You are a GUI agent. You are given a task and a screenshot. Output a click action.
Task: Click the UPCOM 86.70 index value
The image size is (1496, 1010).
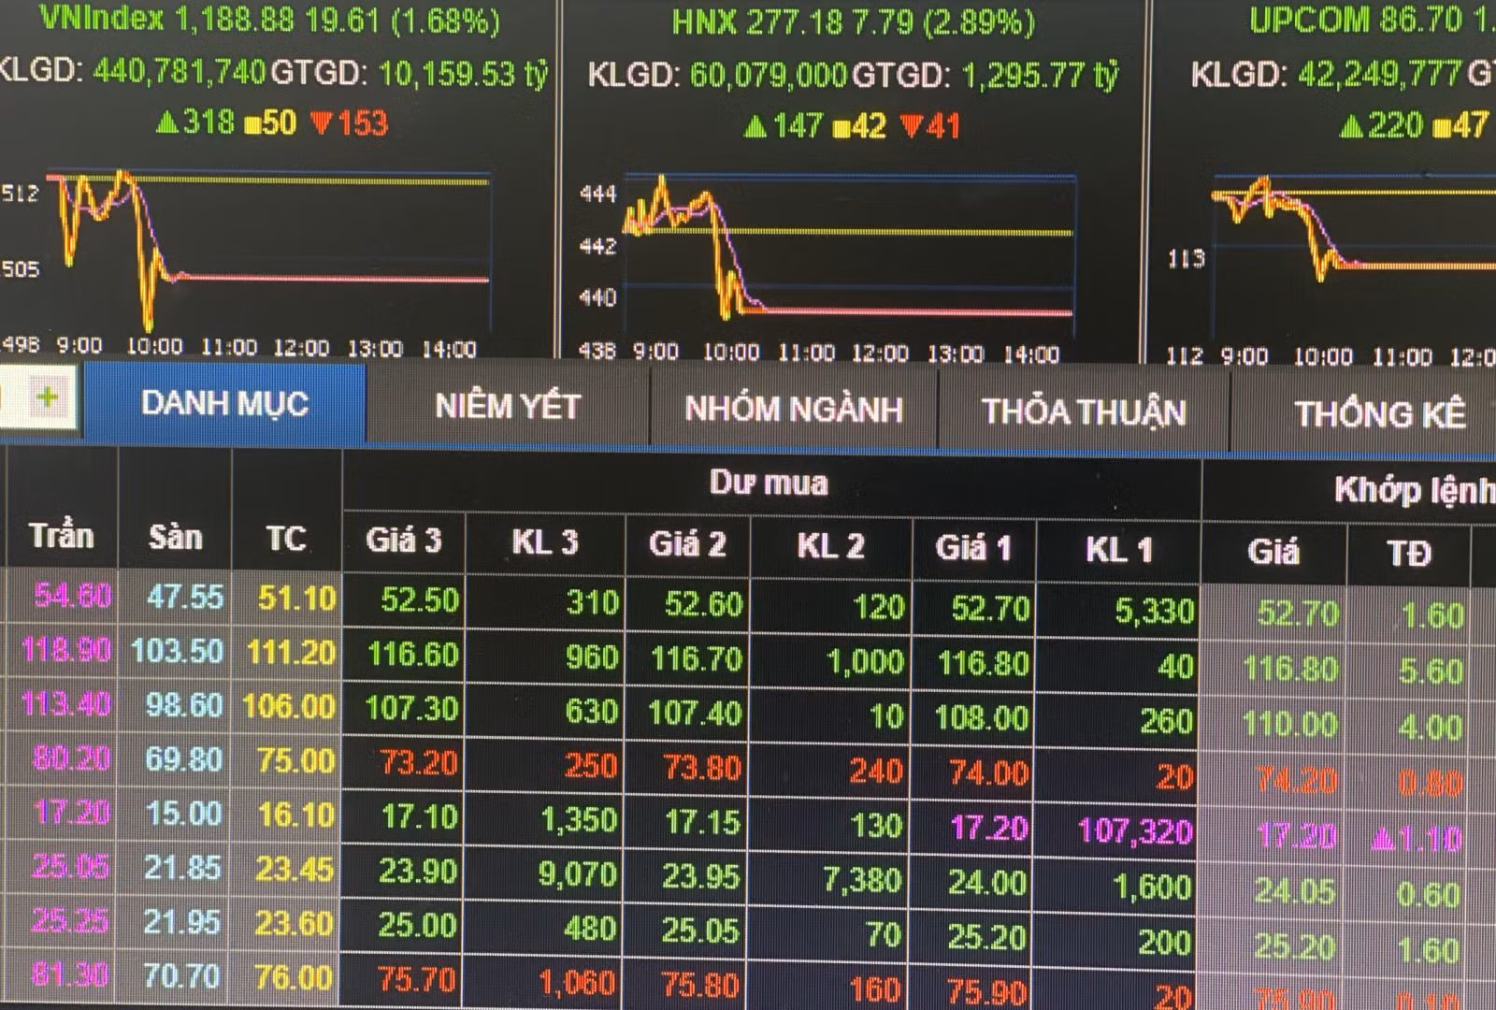click(x=1421, y=19)
